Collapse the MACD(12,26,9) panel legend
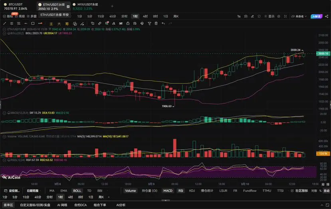 pyautogui.click(x=4, y=113)
